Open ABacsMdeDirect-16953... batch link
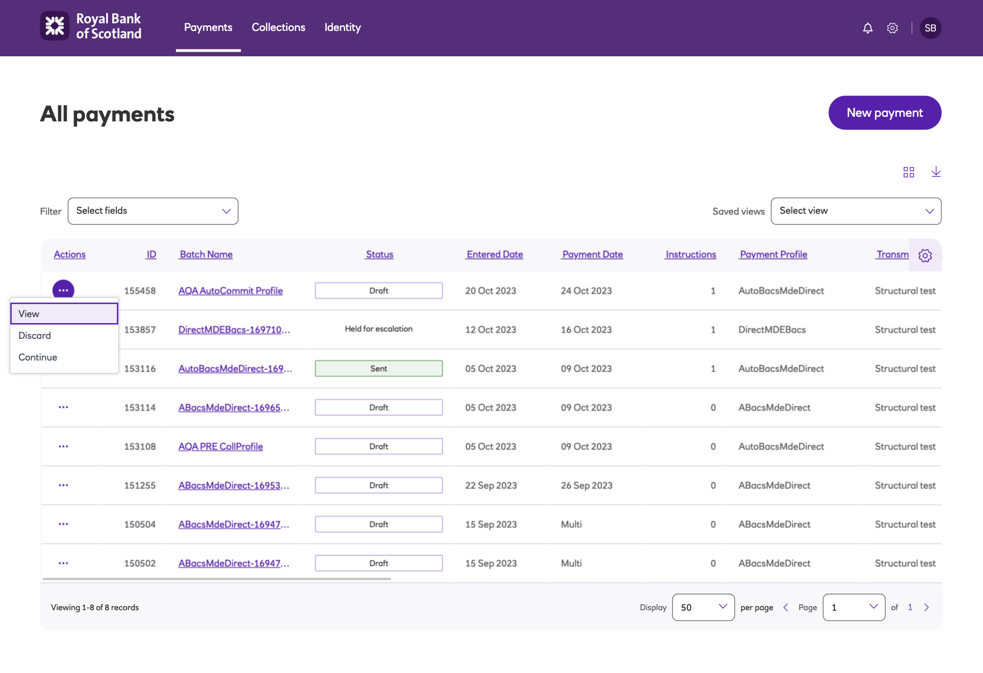The height and width of the screenshot is (673, 983). [x=234, y=485]
